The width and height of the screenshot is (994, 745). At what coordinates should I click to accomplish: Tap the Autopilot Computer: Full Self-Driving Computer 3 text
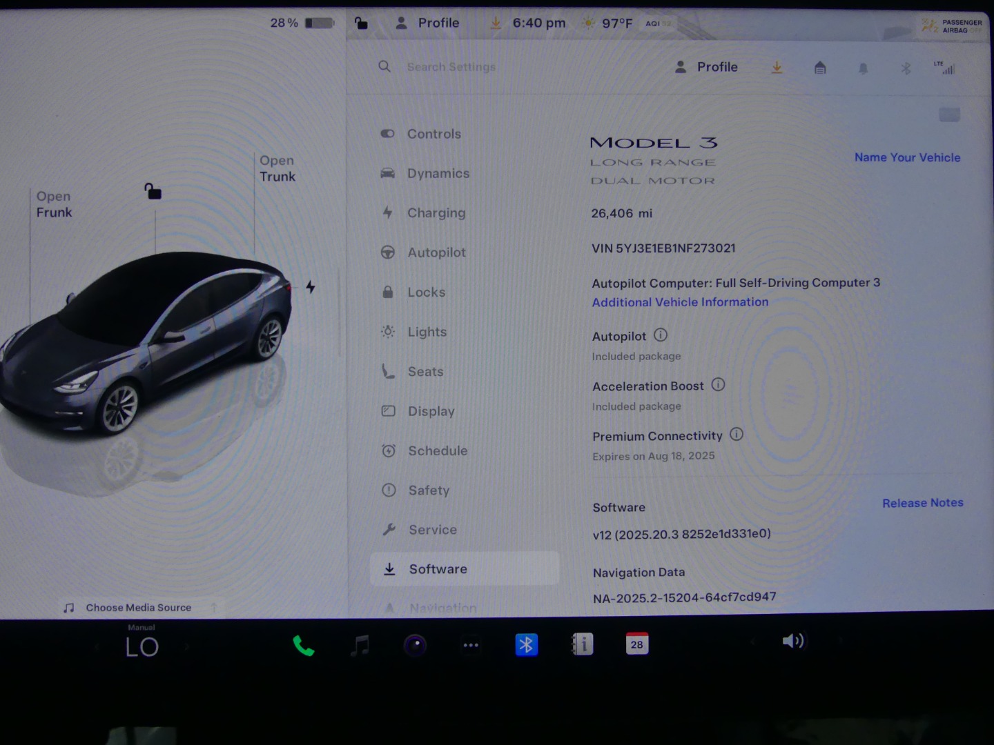point(736,283)
